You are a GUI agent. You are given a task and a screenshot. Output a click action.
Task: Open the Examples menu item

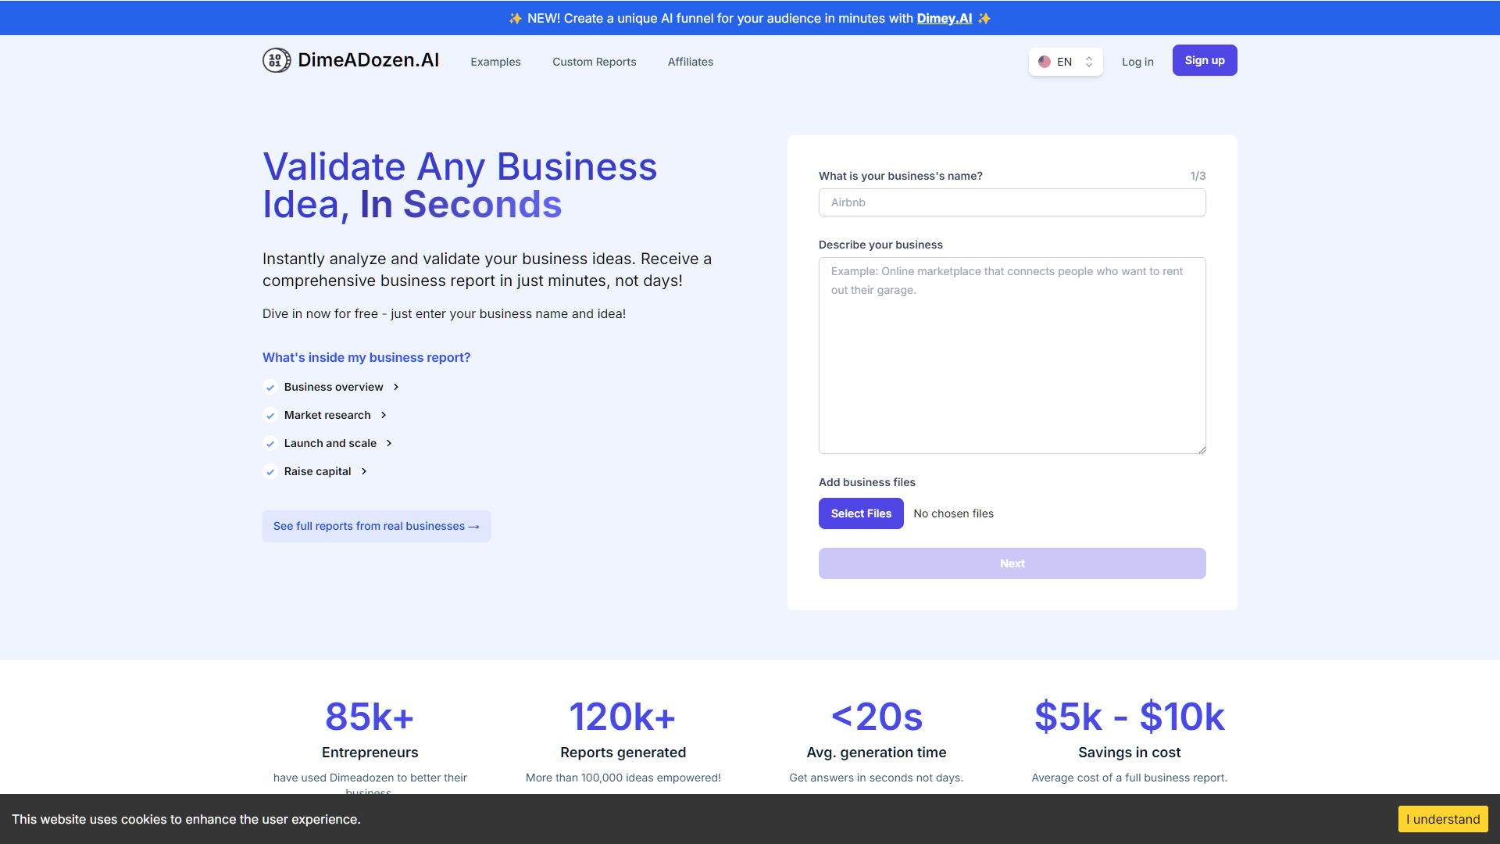click(x=495, y=62)
